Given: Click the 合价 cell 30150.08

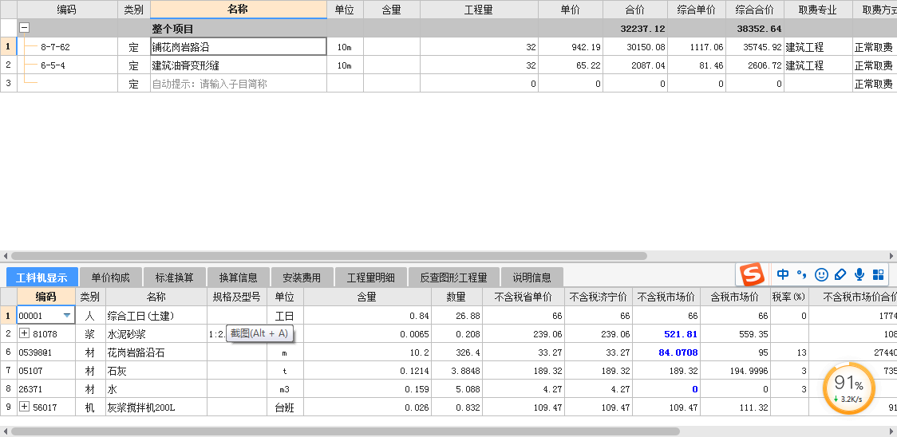Looking at the screenshot, I should point(635,47).
